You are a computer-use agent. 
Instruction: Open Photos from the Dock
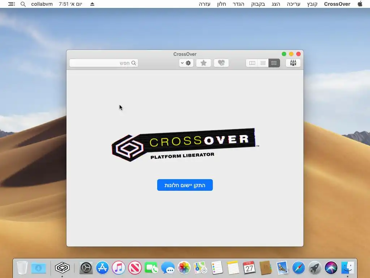point(184,268)
